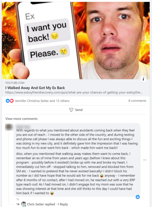The width and height of the screenshot is (152, 207).
Task: Click the like badge on the comment
Action: point(138,197)
